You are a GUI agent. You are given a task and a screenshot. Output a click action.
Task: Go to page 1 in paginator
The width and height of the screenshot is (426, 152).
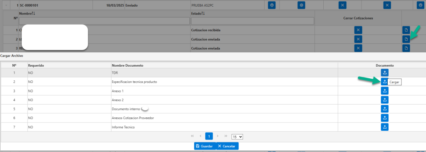pyautogui.click(x=209, y=136)
